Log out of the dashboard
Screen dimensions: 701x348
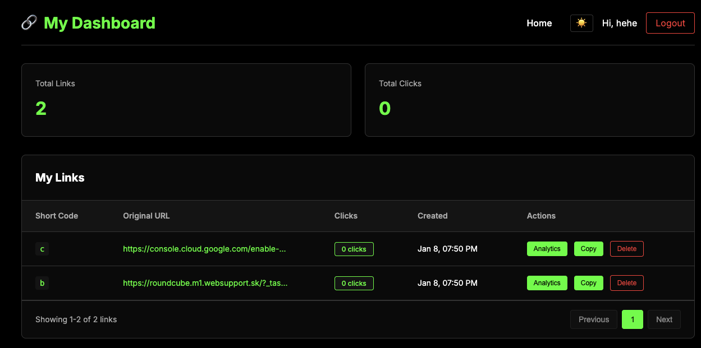click(x=670, y=23)
